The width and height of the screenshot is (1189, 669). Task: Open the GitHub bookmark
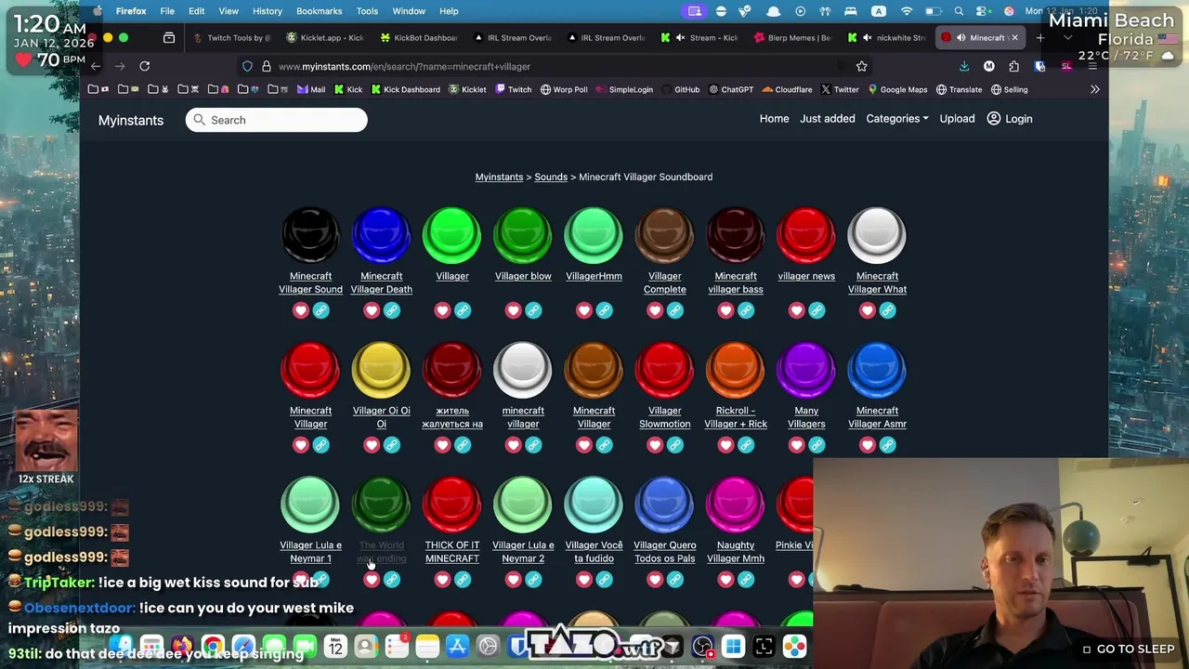681,89
